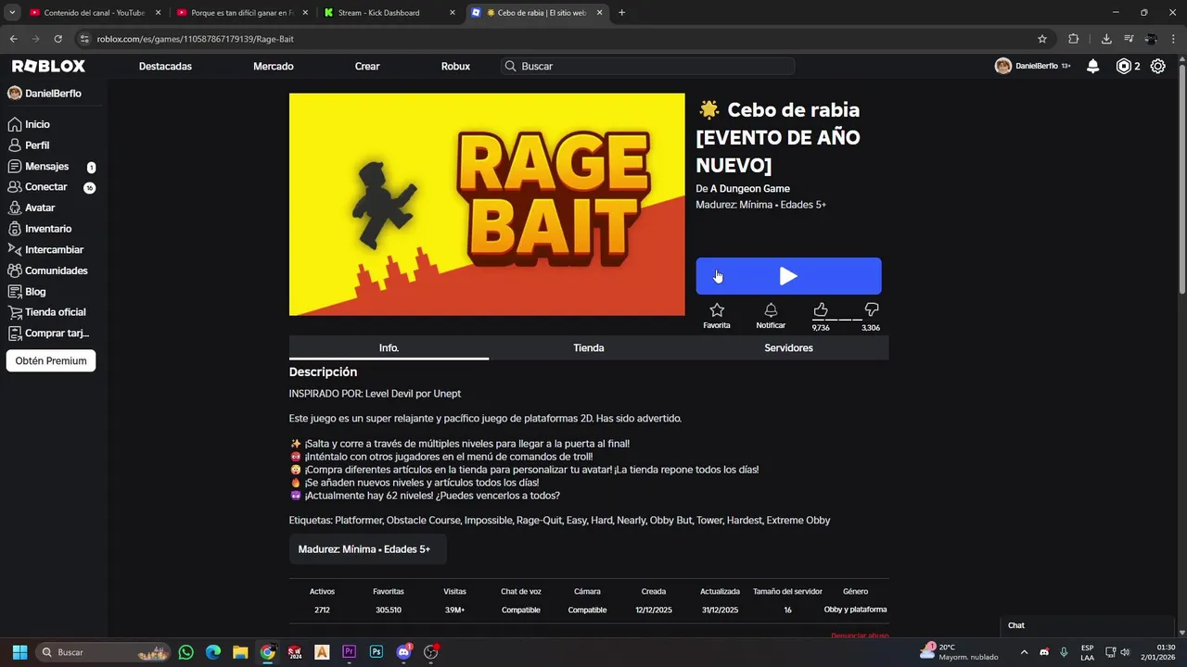Open Chrome media controls icon
The width and height of the screenshot is (1187, 667).
[1129, 39]
